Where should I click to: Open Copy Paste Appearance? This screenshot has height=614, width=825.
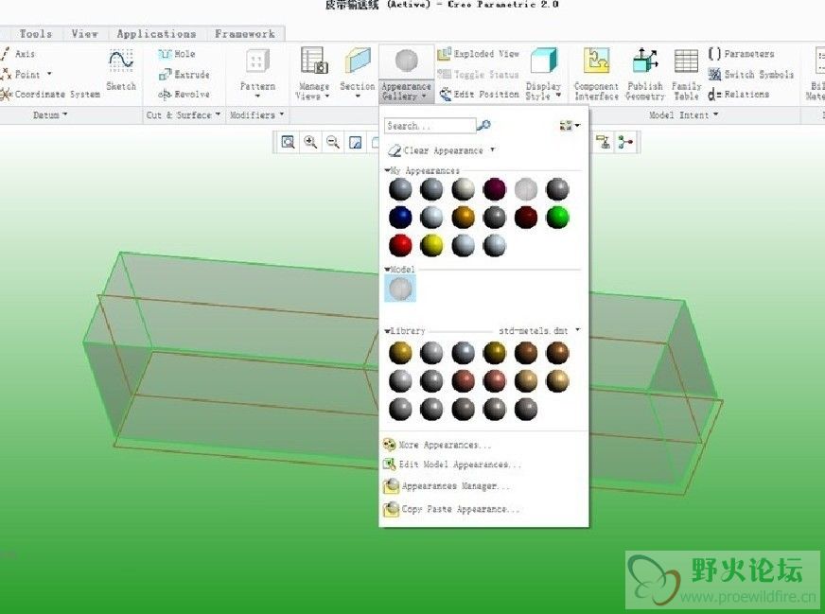click(451, 509)
